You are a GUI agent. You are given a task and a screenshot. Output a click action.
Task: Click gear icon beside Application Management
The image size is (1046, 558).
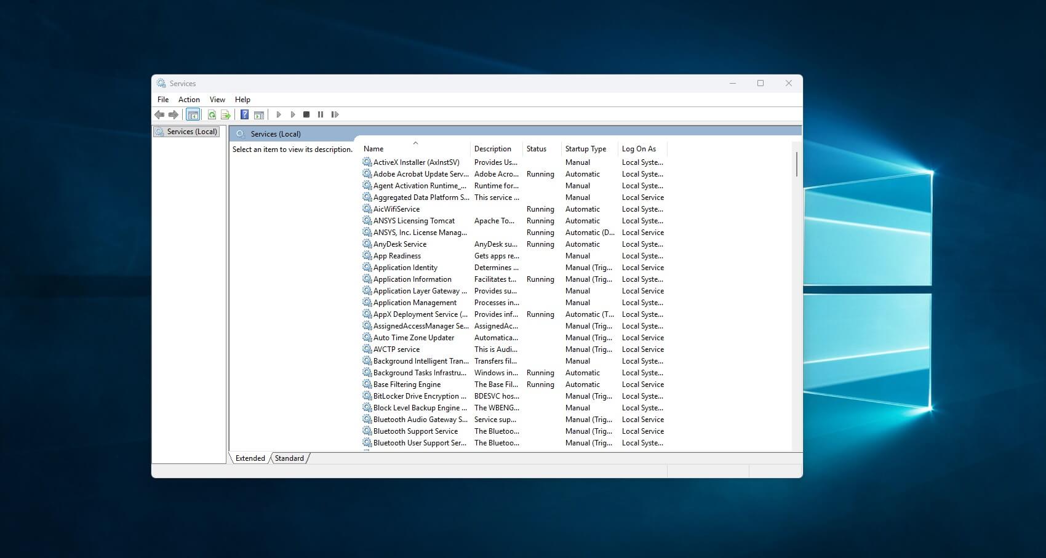tap(367, 303)
